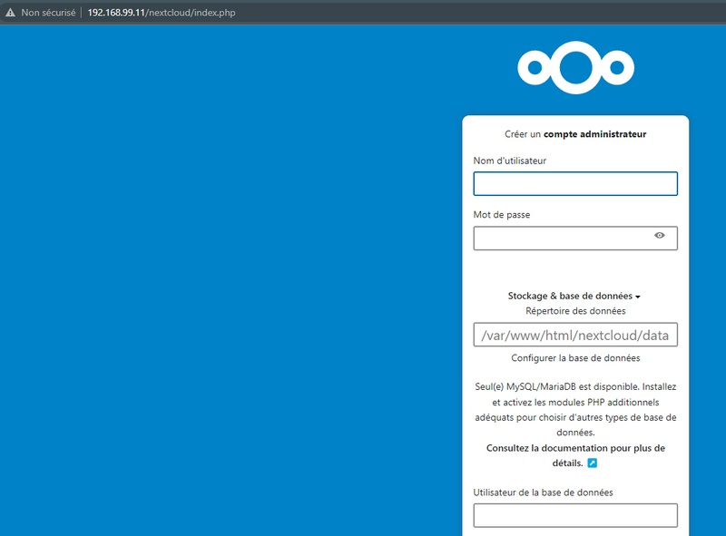Click the Mot de passe label
This screenshot has width=726, height=536.
pos(502,215)
